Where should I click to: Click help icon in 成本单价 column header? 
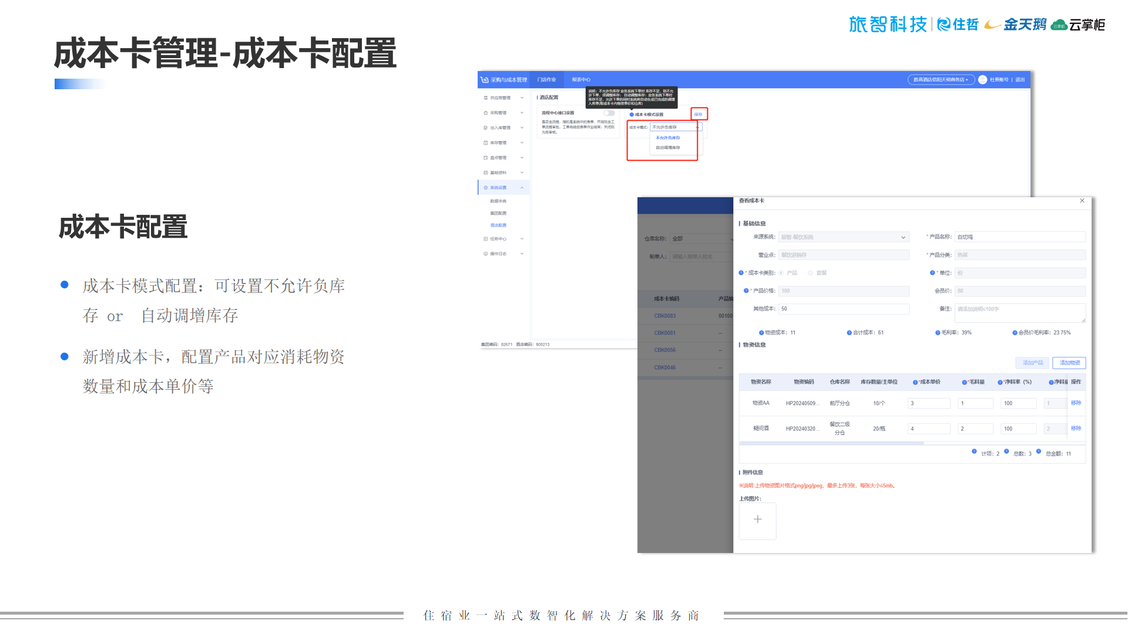[x=915, y=382]
